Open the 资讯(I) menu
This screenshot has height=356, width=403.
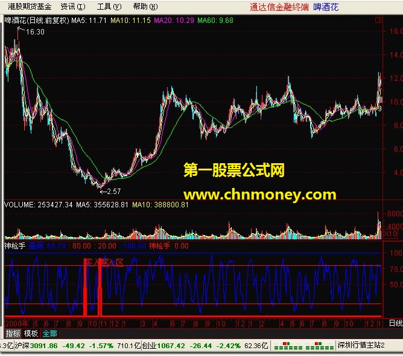(x=73, y=7)
